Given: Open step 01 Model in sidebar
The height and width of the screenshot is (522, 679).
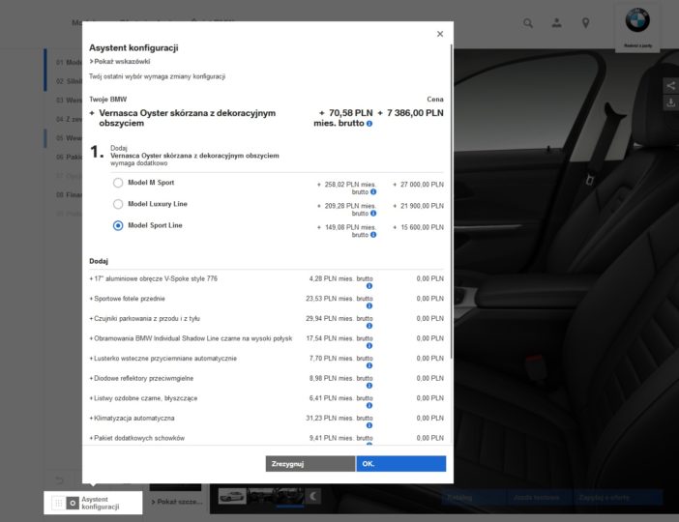Looking at the screenshot, I should (x=69, y=62).
